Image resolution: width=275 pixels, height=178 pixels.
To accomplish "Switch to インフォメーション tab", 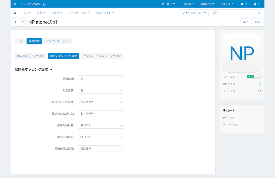I will coord(58,41).
